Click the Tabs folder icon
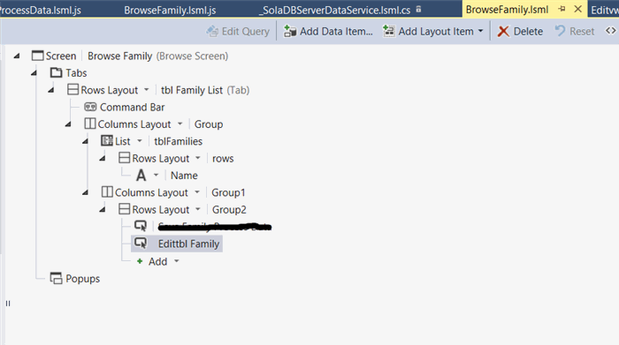The image size is (619, 345). pos(56,72)
